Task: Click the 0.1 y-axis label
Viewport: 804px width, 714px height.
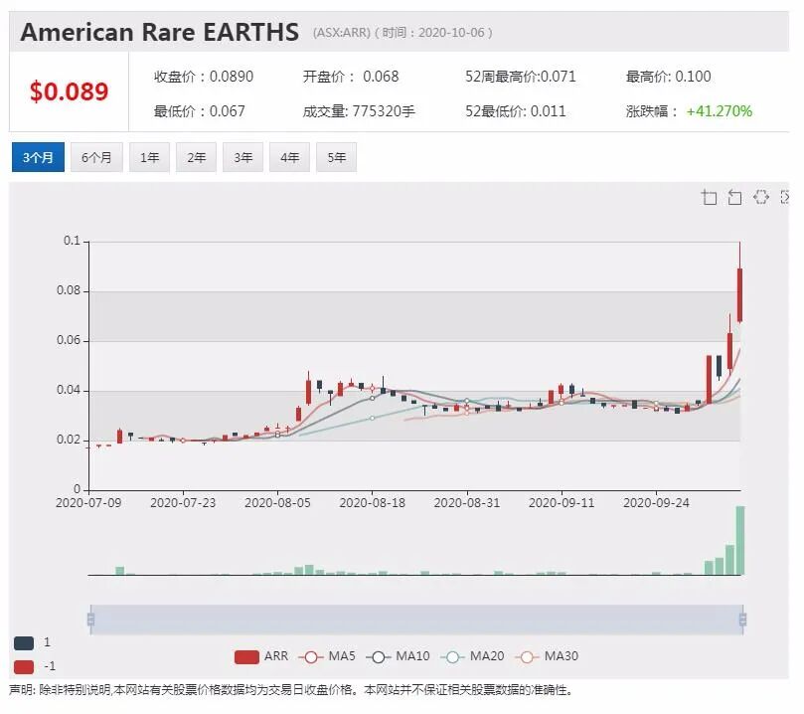Action: pos(72,241)
